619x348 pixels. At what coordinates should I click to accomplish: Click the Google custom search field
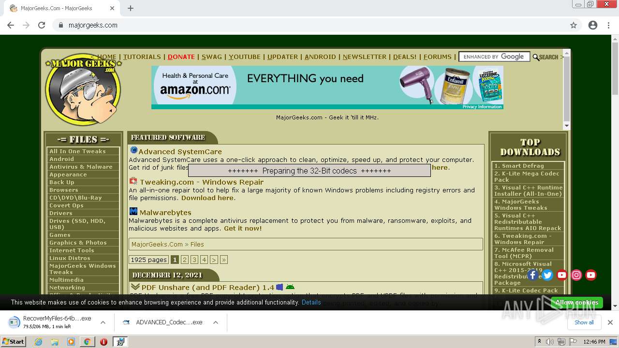click(x=494, y=57)
